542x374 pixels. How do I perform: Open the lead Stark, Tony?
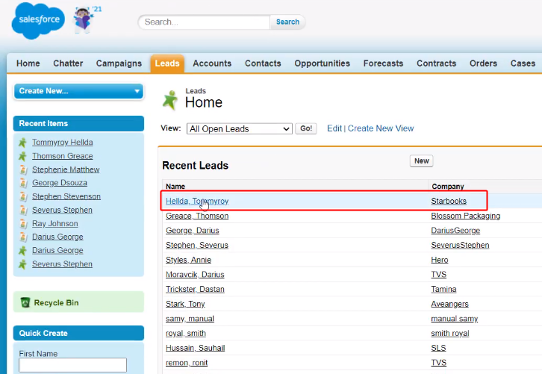coord(185,304)
